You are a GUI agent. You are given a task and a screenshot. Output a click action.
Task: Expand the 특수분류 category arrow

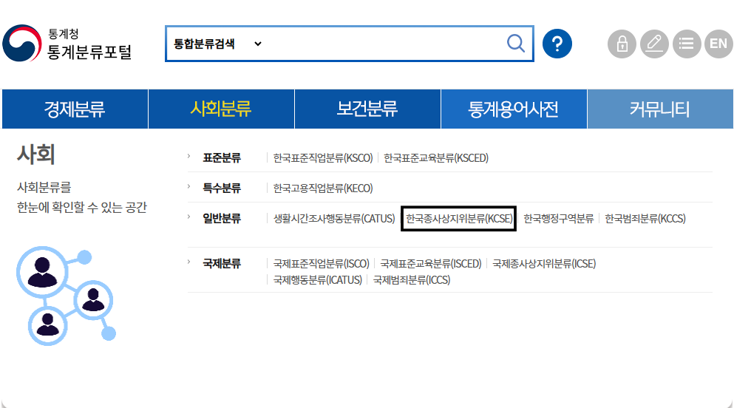[x=189, y=187]
